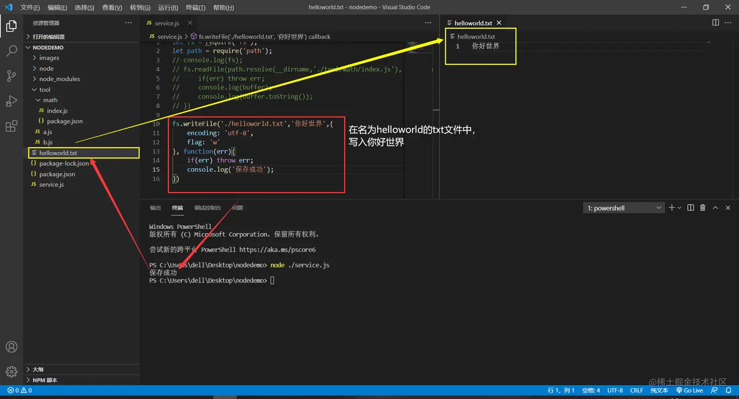
Task: Open the 帮助(H) menu
Action: 223,7
